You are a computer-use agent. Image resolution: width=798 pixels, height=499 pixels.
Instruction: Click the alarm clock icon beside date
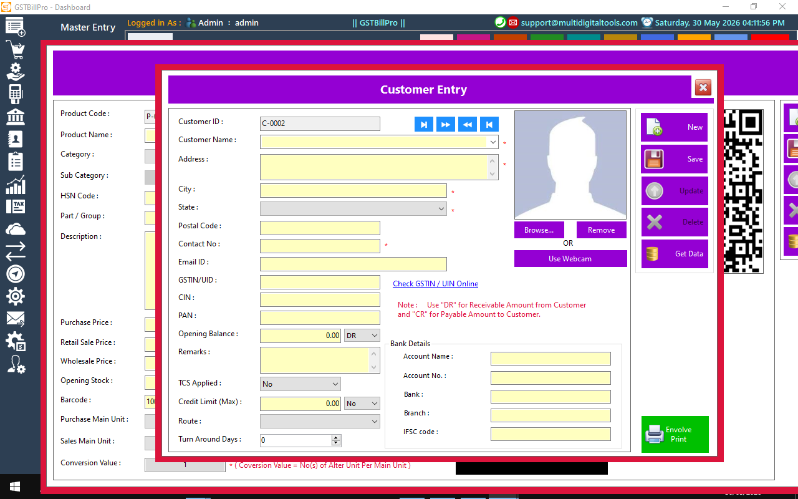click(647, 22)
